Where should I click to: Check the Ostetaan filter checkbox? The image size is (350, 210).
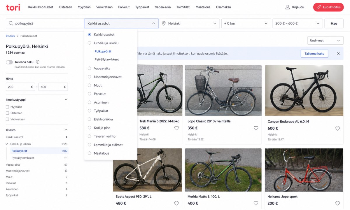(7, 113)
